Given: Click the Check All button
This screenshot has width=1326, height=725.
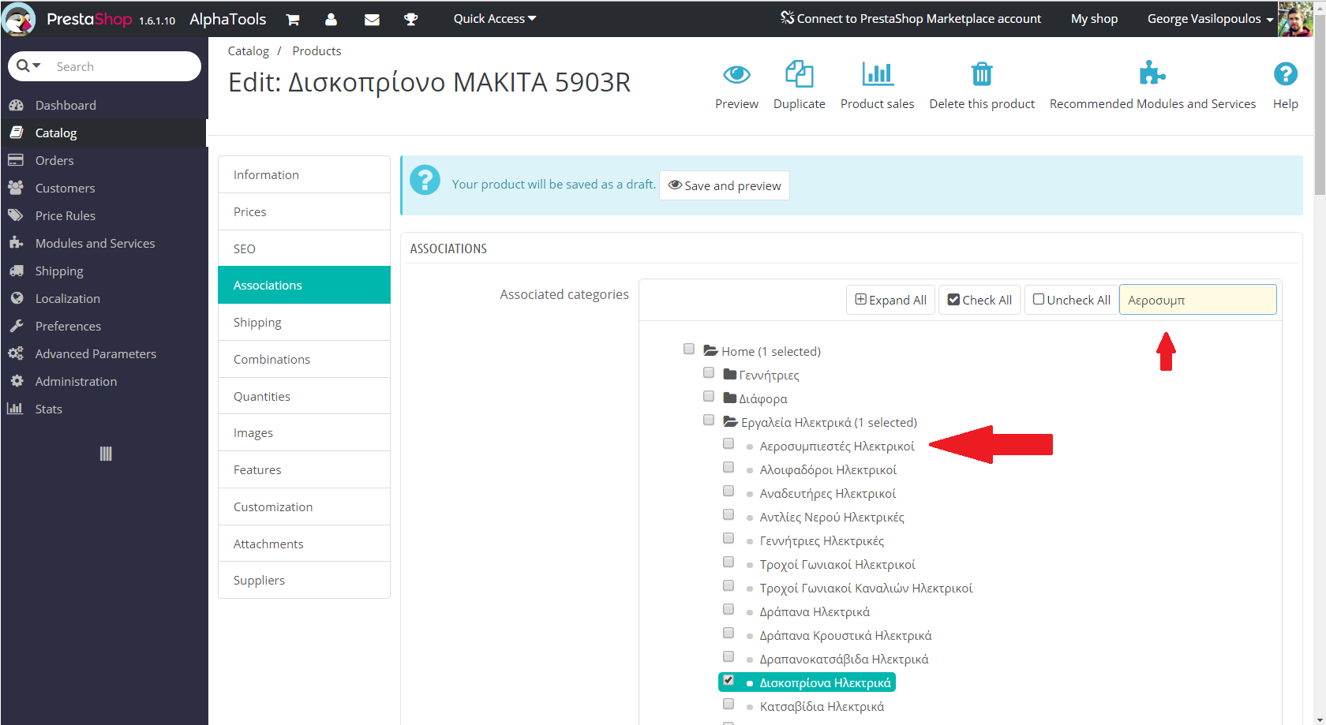Looking at the screenshot, I should [x=980, y=300].
